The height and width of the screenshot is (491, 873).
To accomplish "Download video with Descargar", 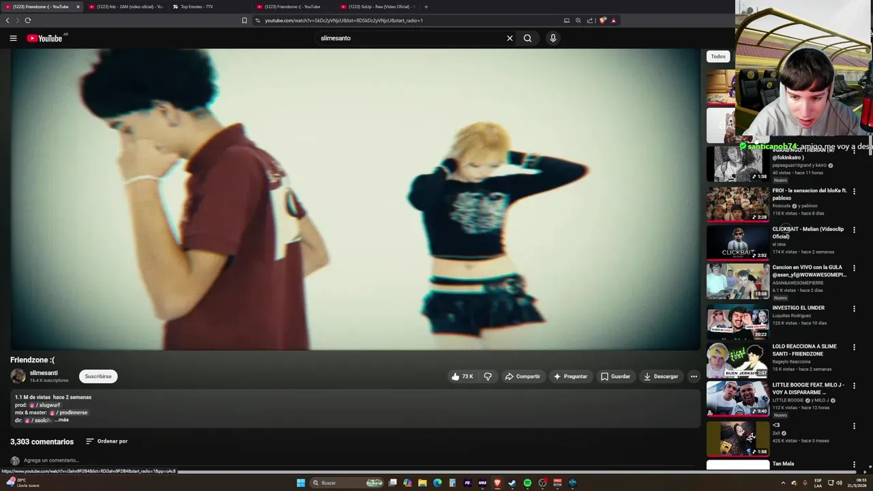I will (661, 376).
